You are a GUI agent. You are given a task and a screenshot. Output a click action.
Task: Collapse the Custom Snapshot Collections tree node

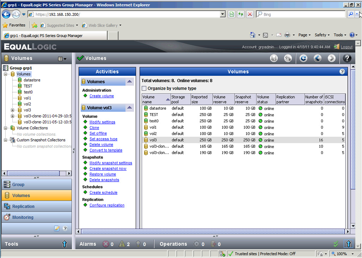pos(5,140)
